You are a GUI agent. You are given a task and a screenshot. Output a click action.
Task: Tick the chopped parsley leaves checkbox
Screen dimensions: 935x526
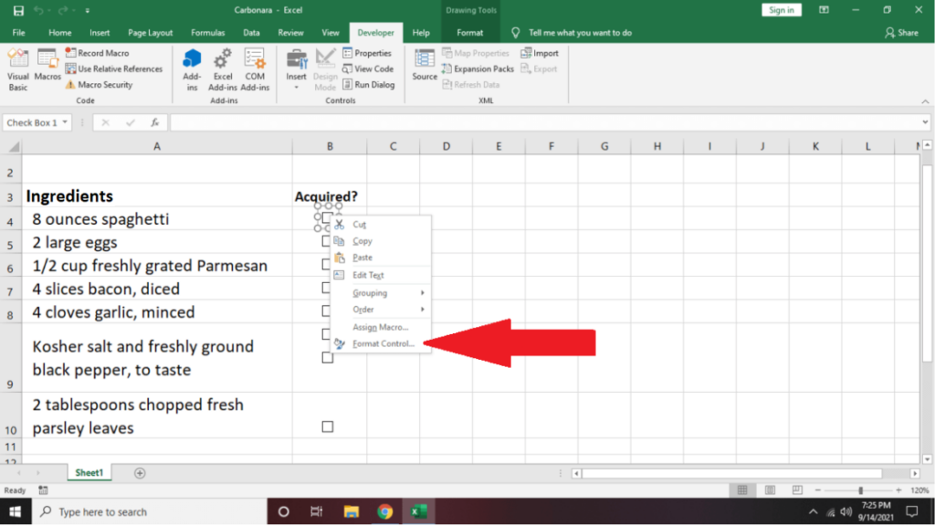[x=328, y=426]
